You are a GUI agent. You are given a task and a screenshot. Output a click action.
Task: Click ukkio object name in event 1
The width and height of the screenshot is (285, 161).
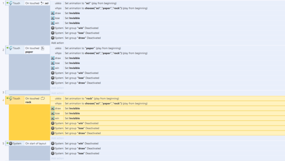tap(58, 3)
